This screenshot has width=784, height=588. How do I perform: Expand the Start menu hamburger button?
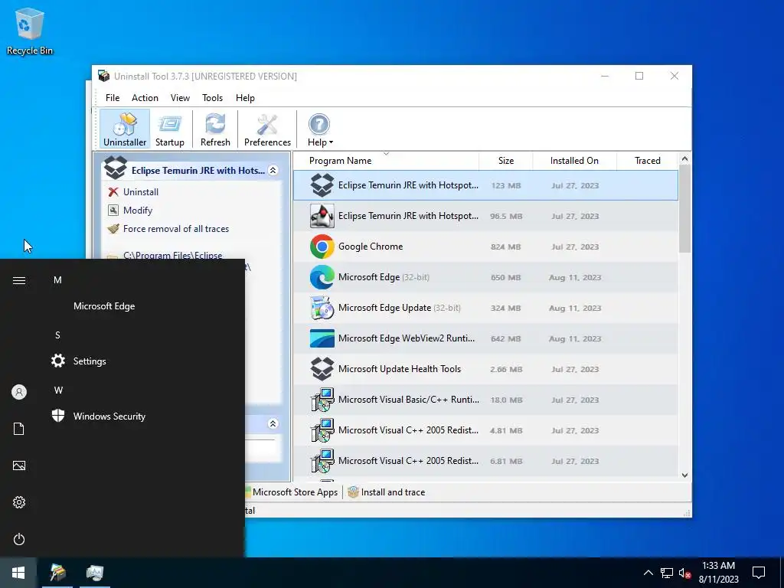tap(19, 280)
